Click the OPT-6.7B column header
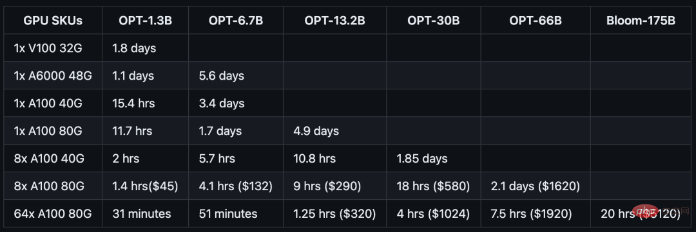Image resolution: width=696 pixels, height=232 pixels. [x=236, y=21]
